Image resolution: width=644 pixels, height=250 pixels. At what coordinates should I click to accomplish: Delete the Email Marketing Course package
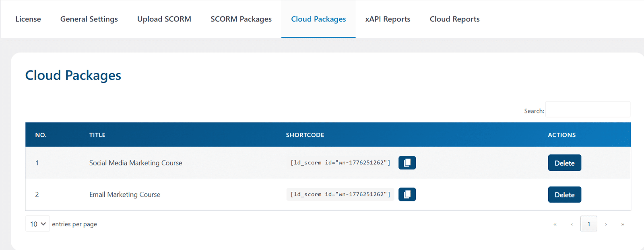pyautogui.click(x=564, y=195)
